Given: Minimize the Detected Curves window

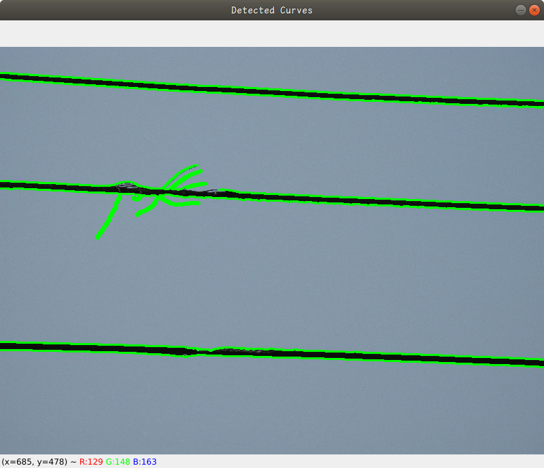Looking at the screenshot, I should pyautogui.click(x=520, y=10).
